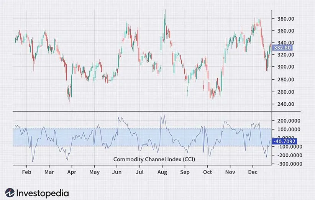Select the 300.00 price axis label
The image size is (315, 200).
[x=285, y=67]
